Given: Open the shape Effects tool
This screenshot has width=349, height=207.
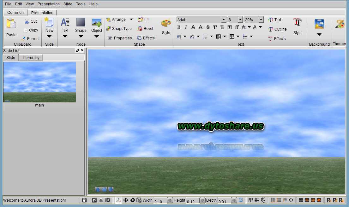Looking at the screenshot, I should (x=146, y=38).
